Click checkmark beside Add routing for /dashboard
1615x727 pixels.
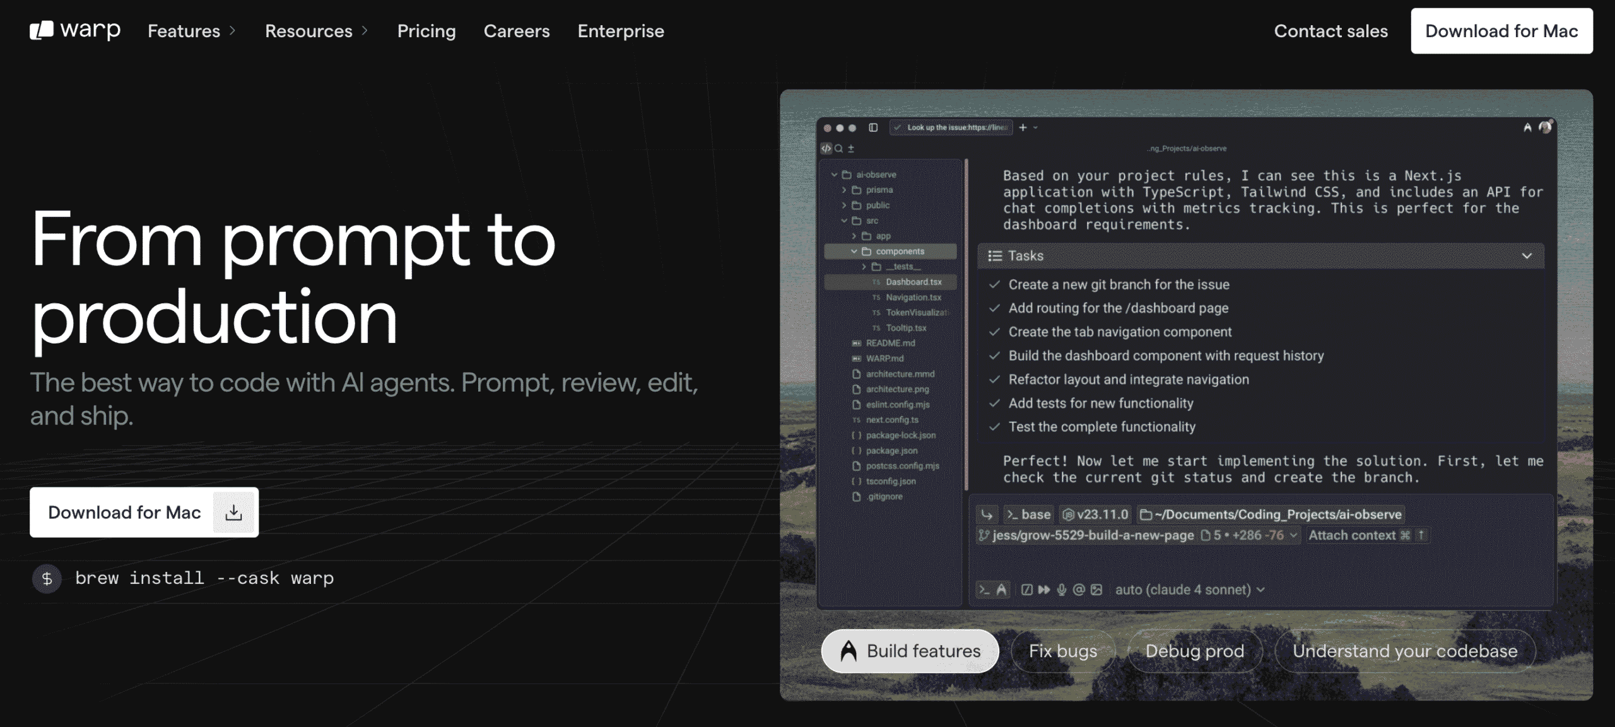tap(994, 308)
